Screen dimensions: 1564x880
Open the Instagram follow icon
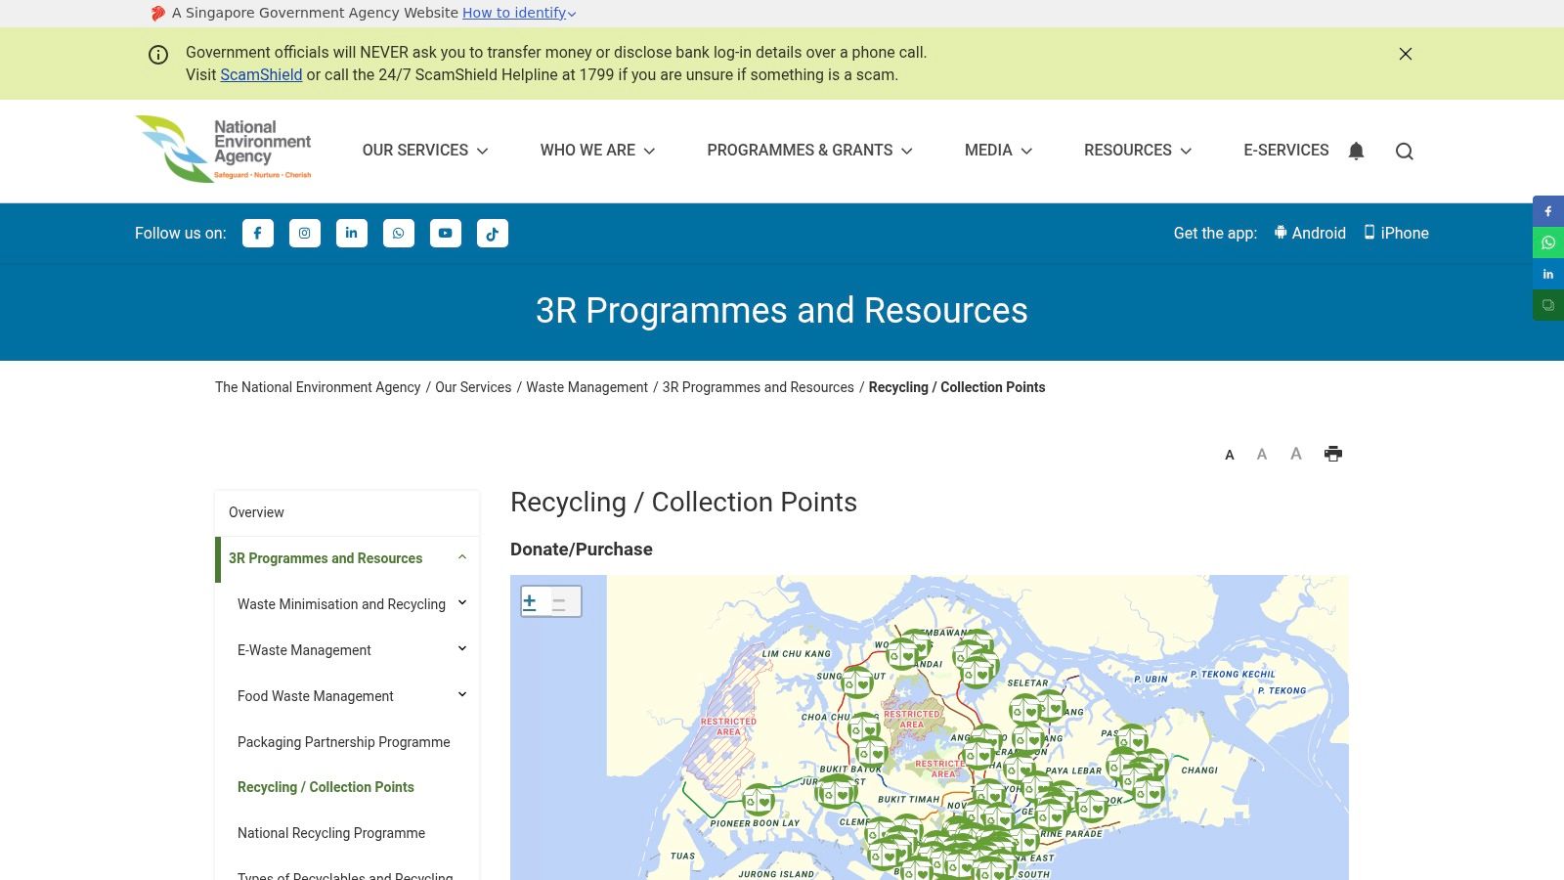pyautogui.click(x=305, y=233)
